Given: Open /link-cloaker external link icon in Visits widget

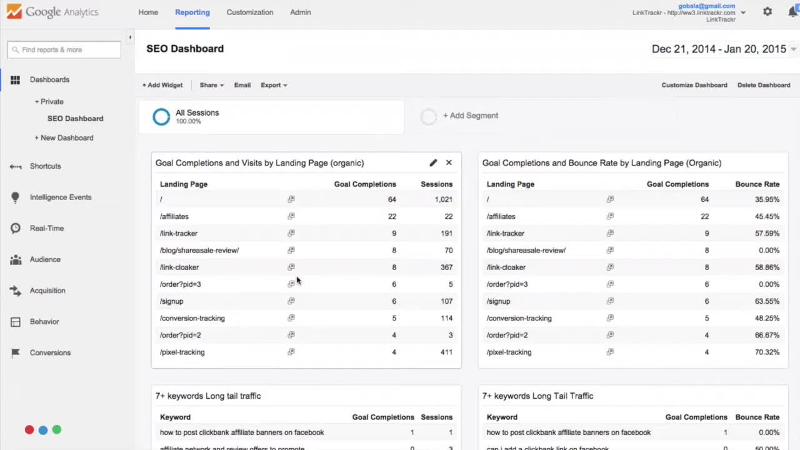Looking at the screenshot, I should pyautogui.click(x=291, y=267).
